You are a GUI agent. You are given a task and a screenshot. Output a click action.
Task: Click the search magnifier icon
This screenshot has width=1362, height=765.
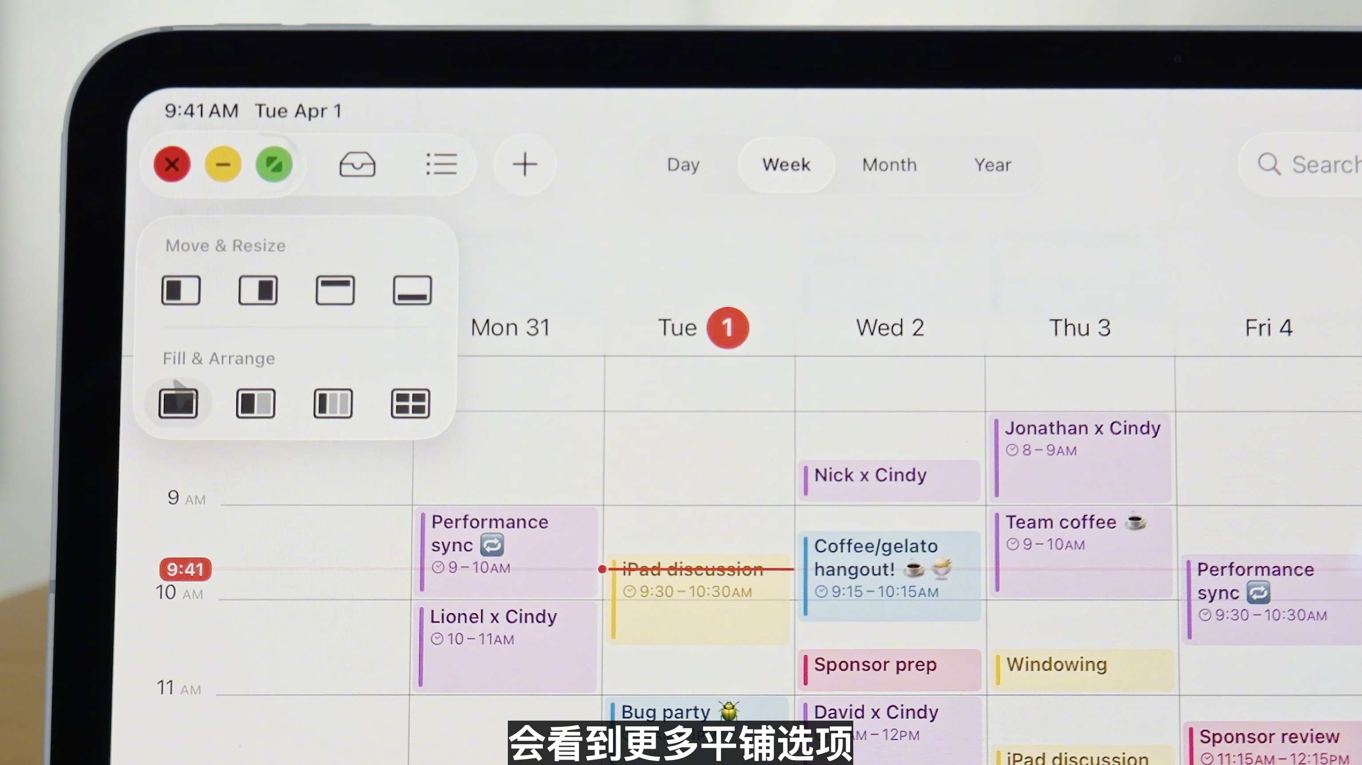coord(1269,164)
